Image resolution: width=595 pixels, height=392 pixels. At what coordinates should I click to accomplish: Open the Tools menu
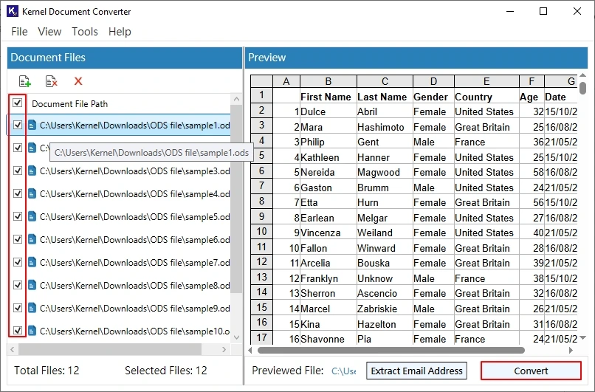tap(85, 32)
